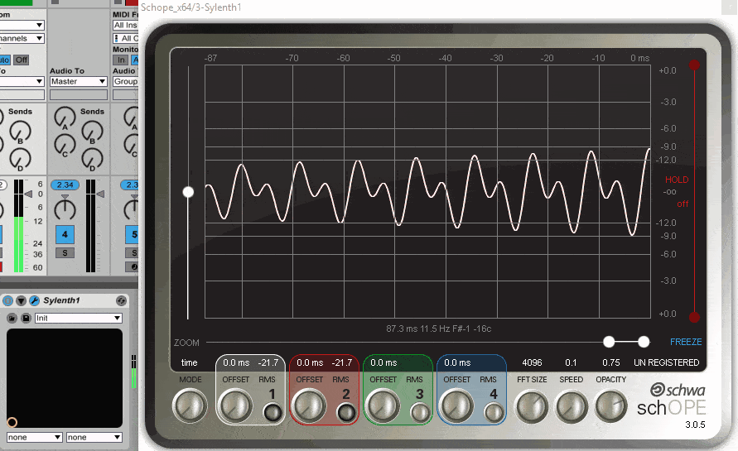Open the XY pad X-axis none dropdown
The height and width of the screenshot is (451, 738).
pyautogui.click(x=34, y=438)
